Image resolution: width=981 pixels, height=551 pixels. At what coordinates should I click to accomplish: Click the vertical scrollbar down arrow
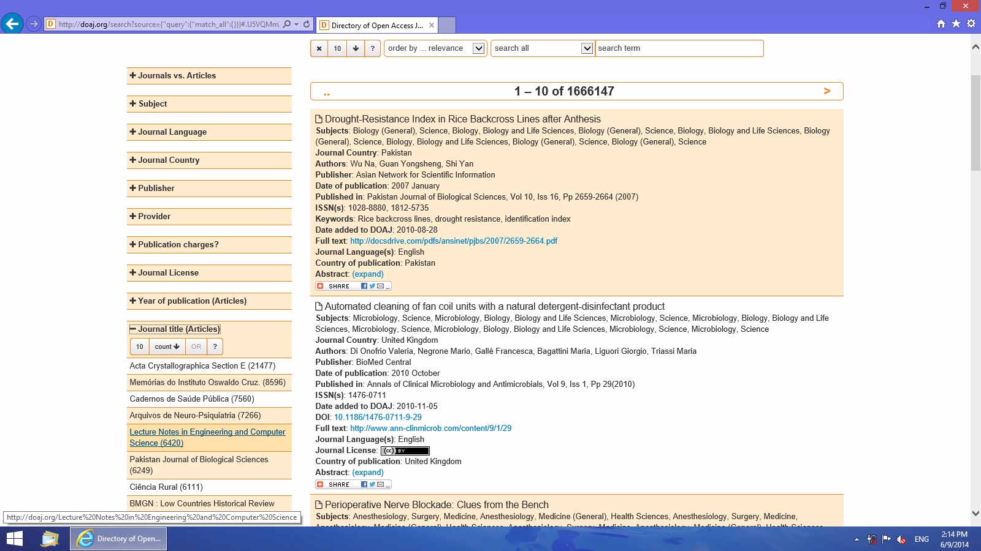pos(975,514)
